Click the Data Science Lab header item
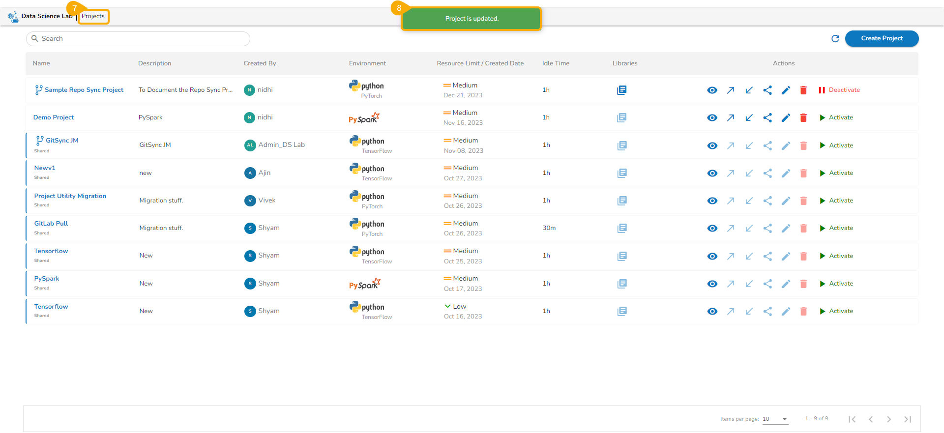This screenshot has width=944, height=433. point(46,16)
